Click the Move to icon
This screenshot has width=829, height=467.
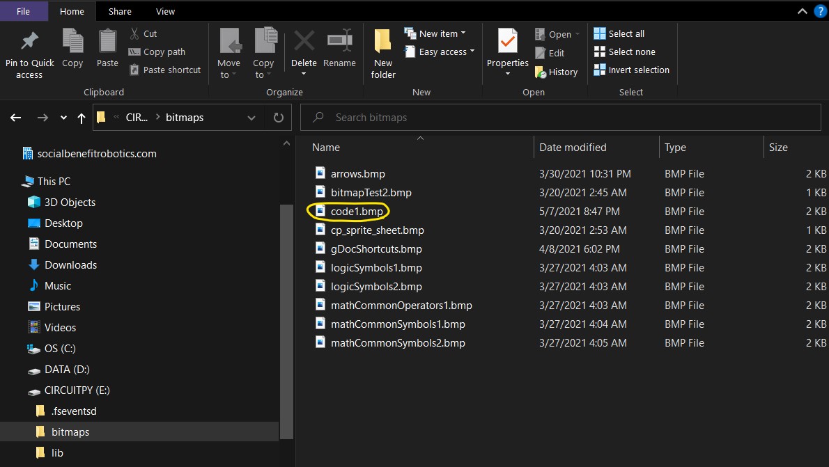(x=229, y=40)
